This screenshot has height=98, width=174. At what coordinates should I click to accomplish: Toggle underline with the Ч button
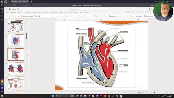point(71,16)
